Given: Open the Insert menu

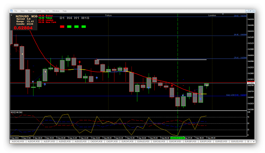Looking at the screenshot, I should 30,11.
